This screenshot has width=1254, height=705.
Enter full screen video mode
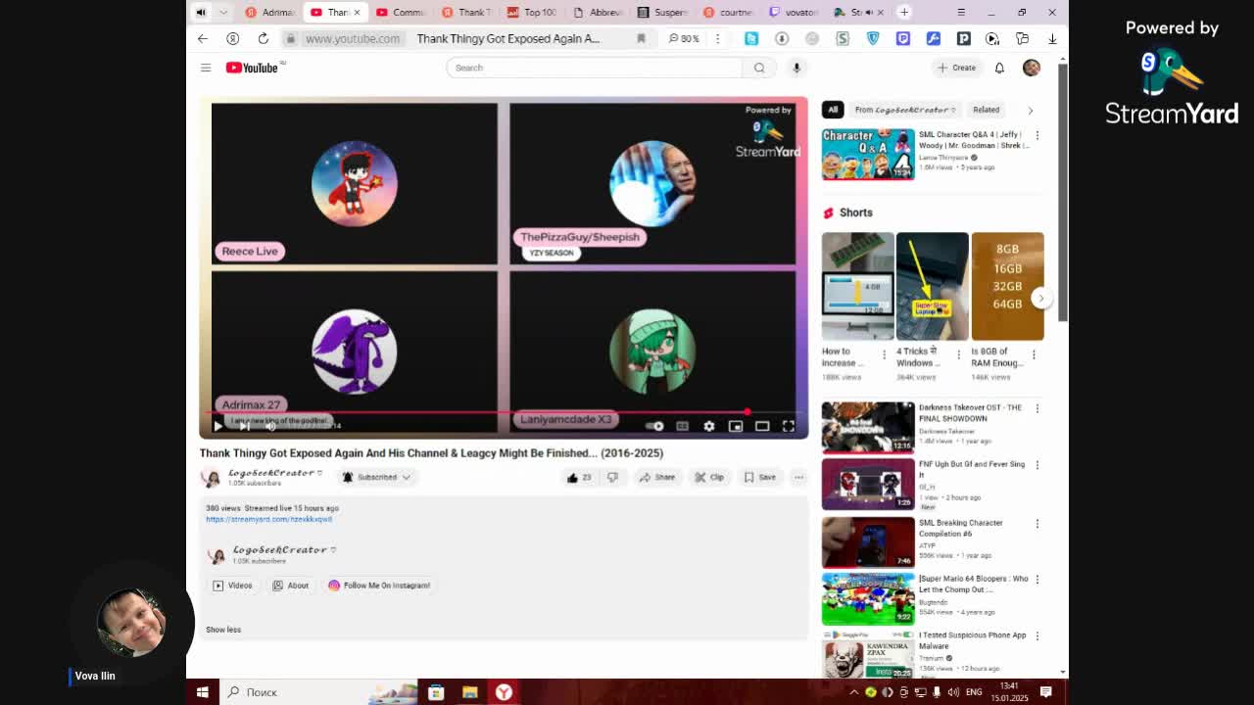pos(789,426)
